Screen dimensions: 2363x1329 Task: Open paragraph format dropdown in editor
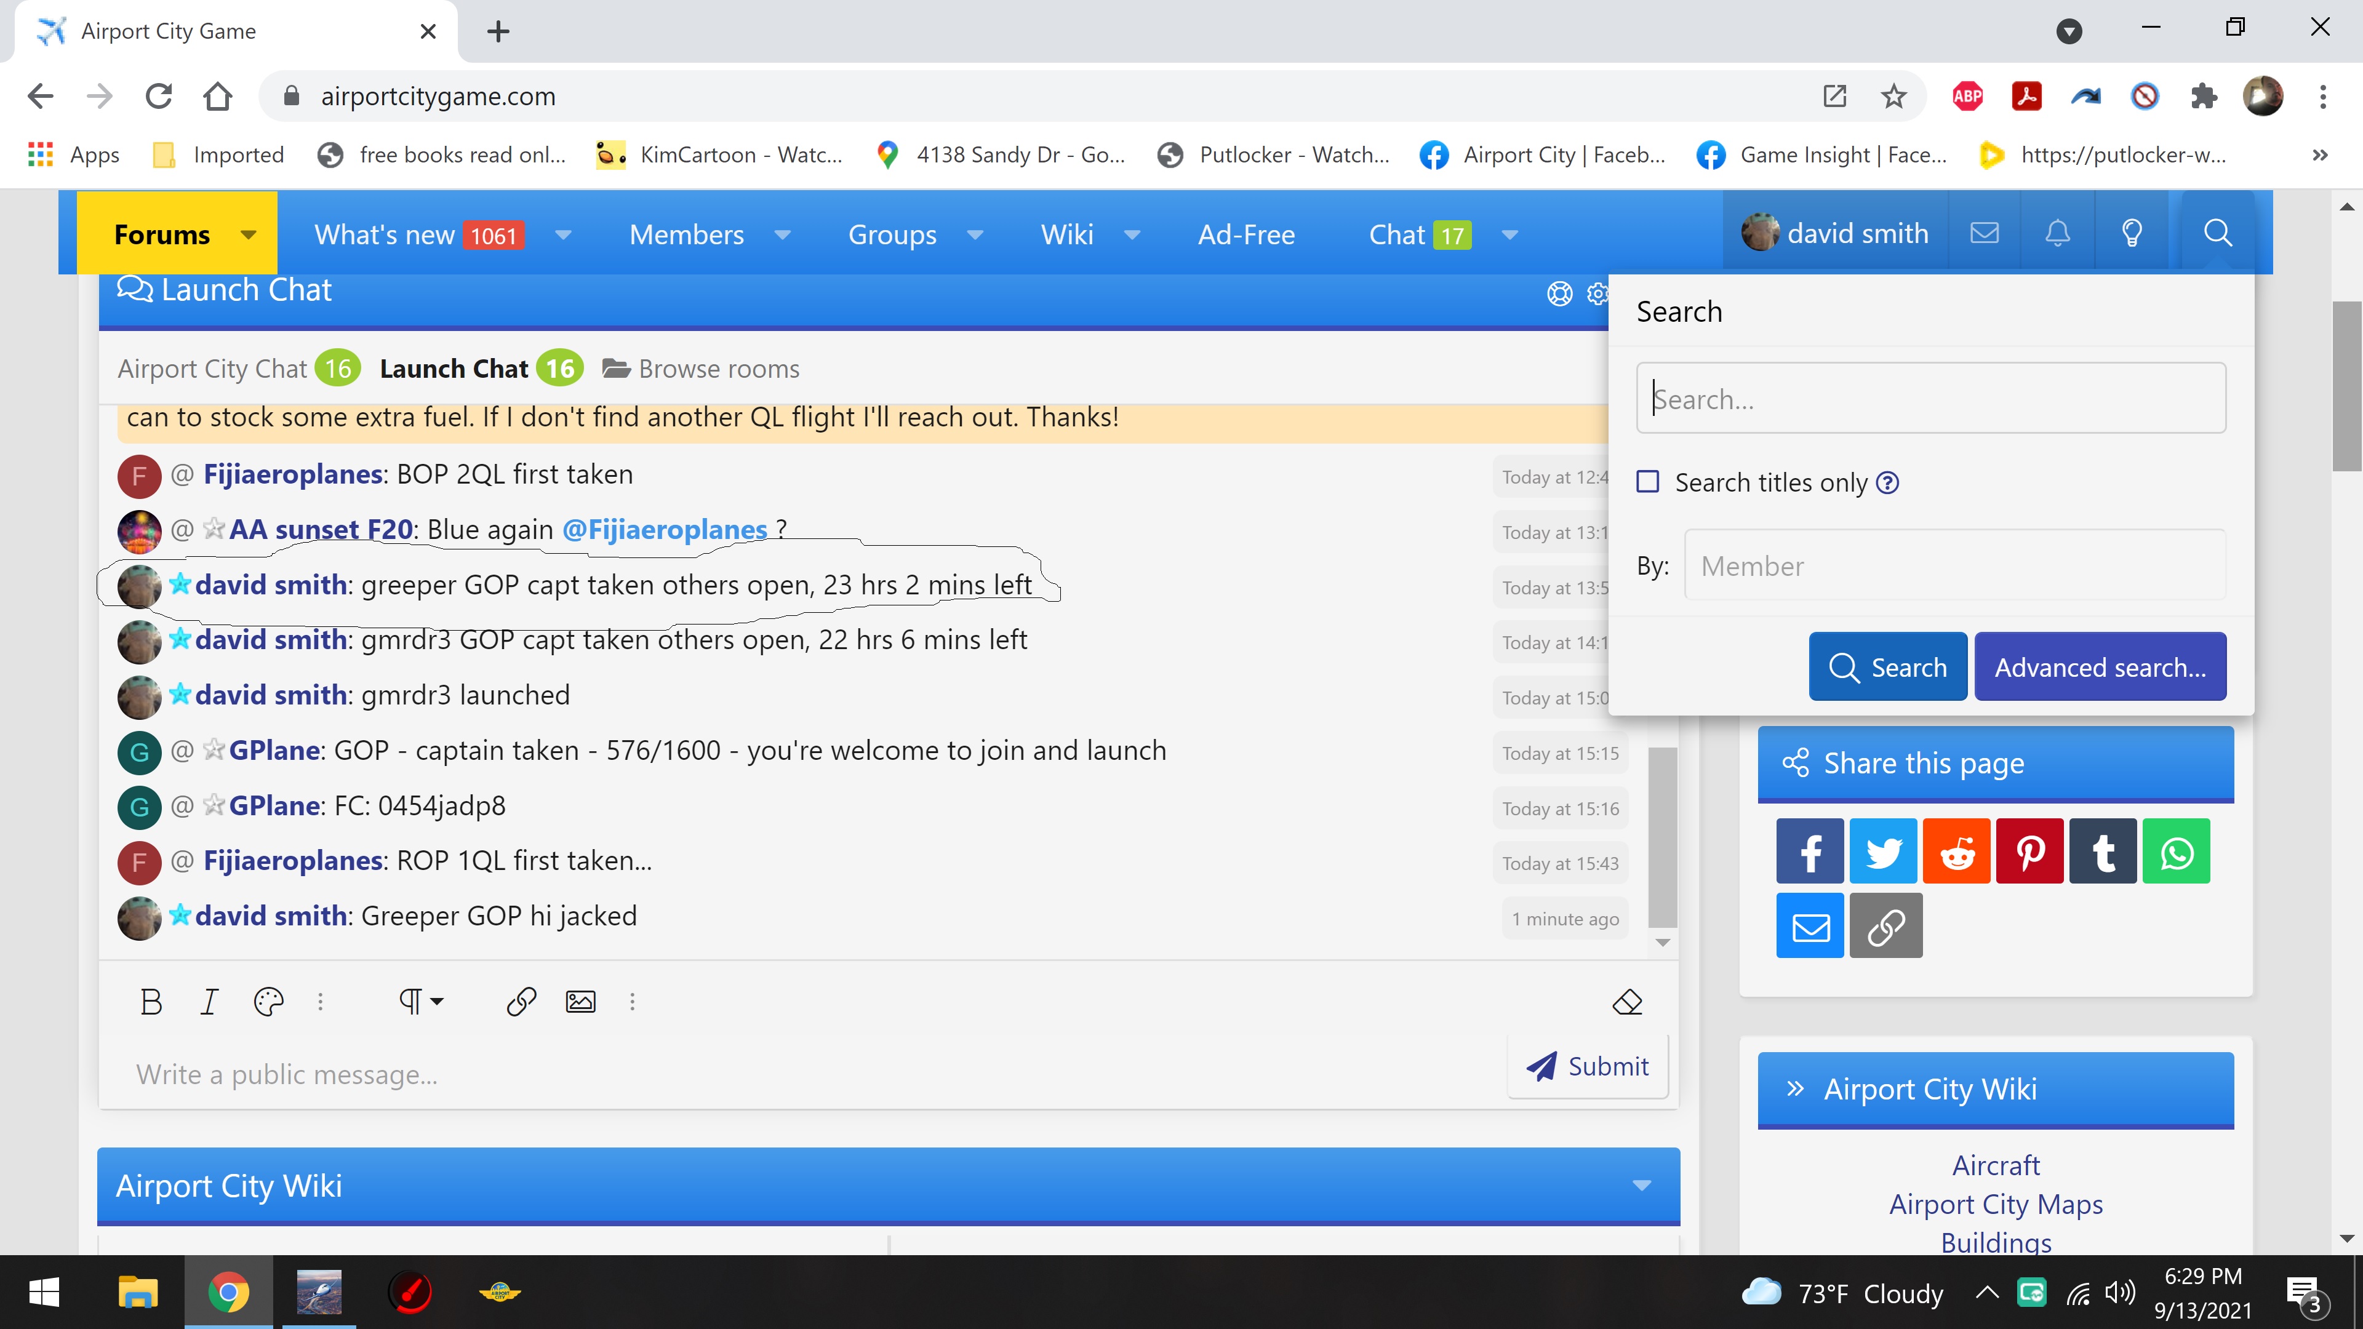(421, 1002)
